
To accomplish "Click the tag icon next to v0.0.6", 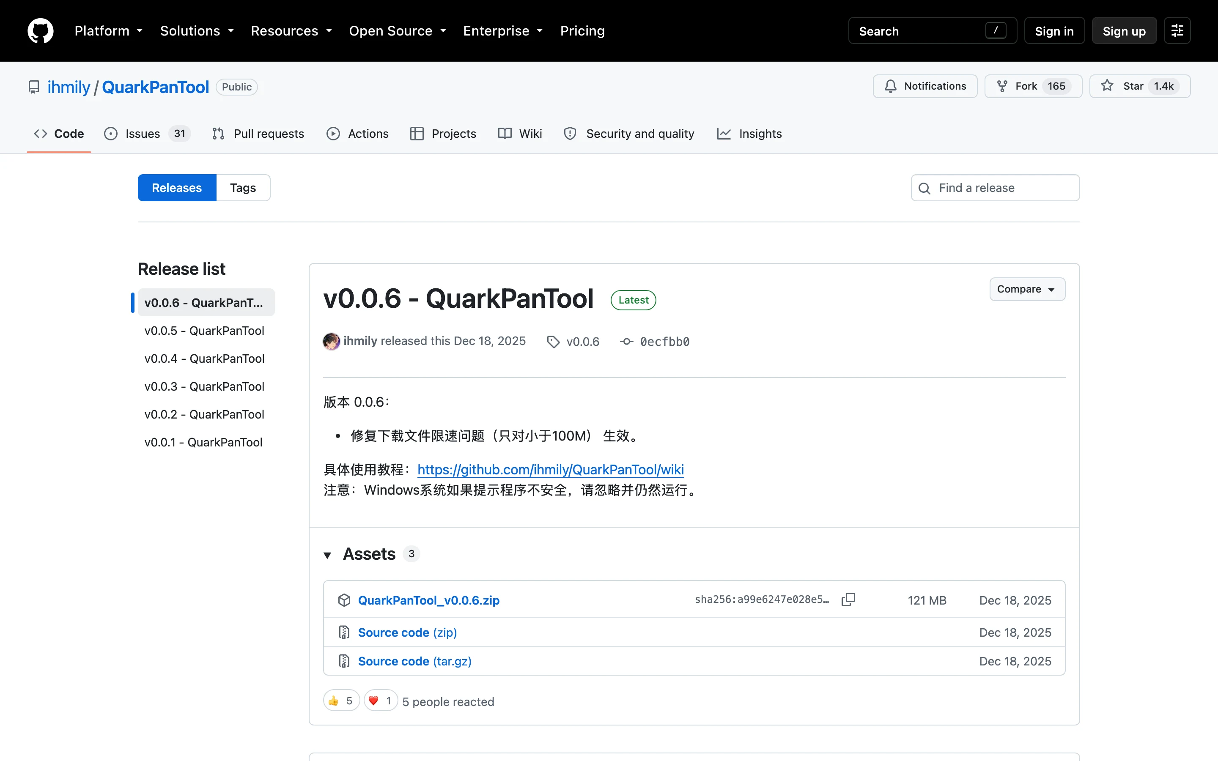I will pyautogui.click(x=553, y=342).
